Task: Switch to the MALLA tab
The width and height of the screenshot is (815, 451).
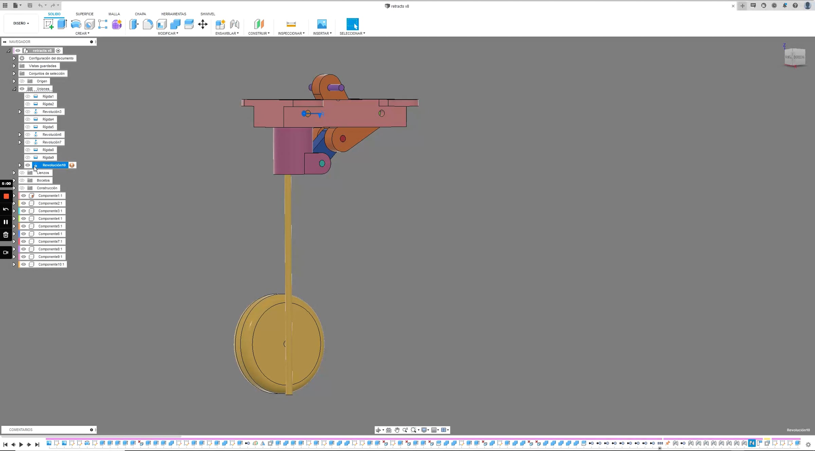Action: tap(114, 14)
